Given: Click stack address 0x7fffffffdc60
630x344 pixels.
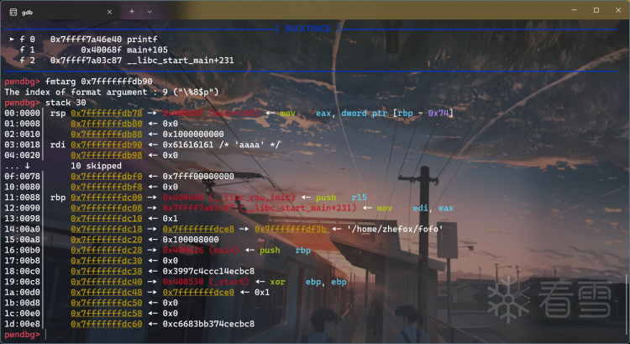Looking at the screenshot, I should point(107,324).
